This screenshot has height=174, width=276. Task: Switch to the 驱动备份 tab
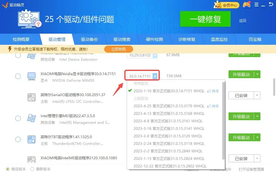pos(89,39)
